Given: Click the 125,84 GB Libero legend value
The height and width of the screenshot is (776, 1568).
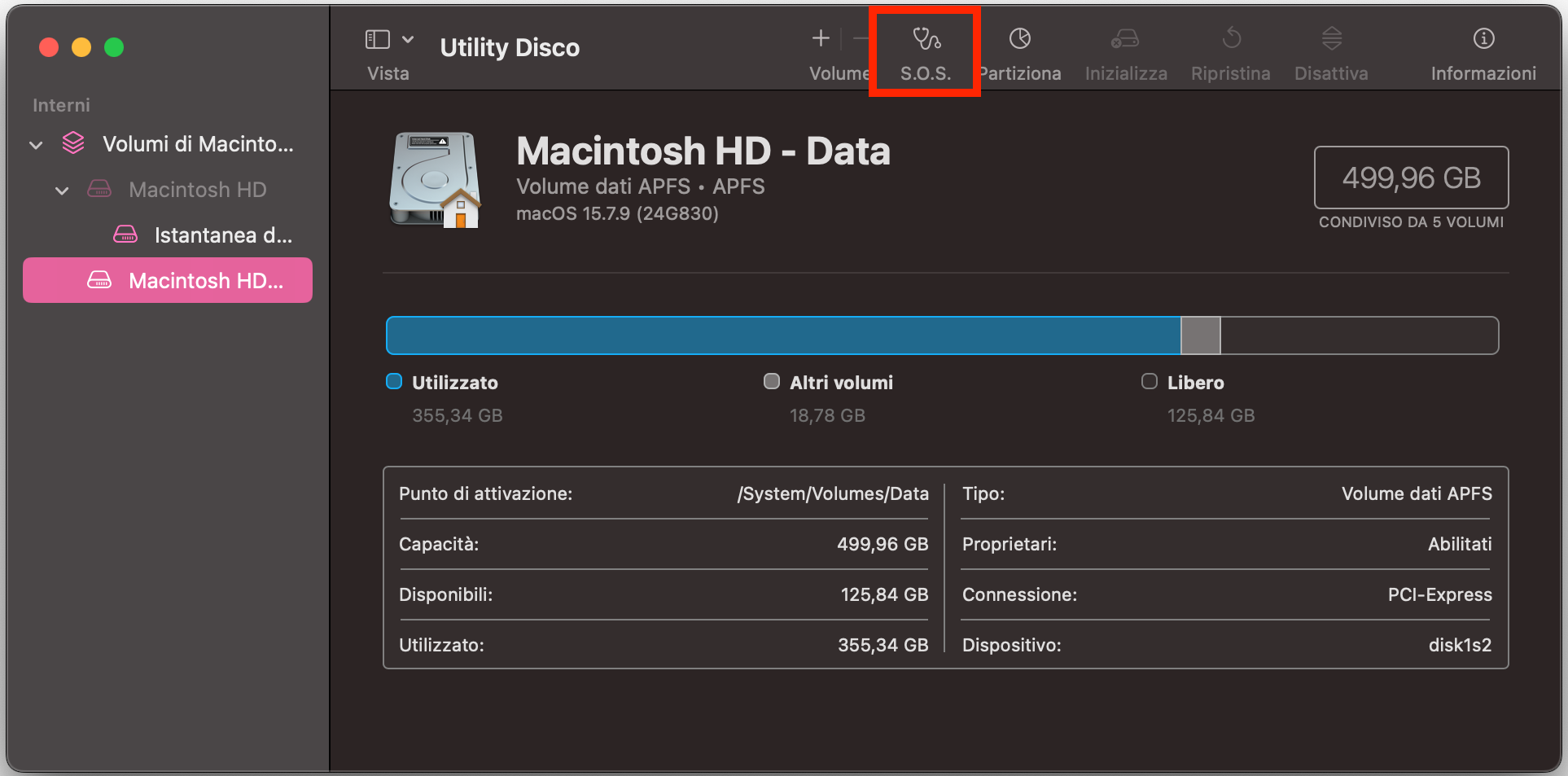Looking at the screenshot, I should click(1211, 415).
